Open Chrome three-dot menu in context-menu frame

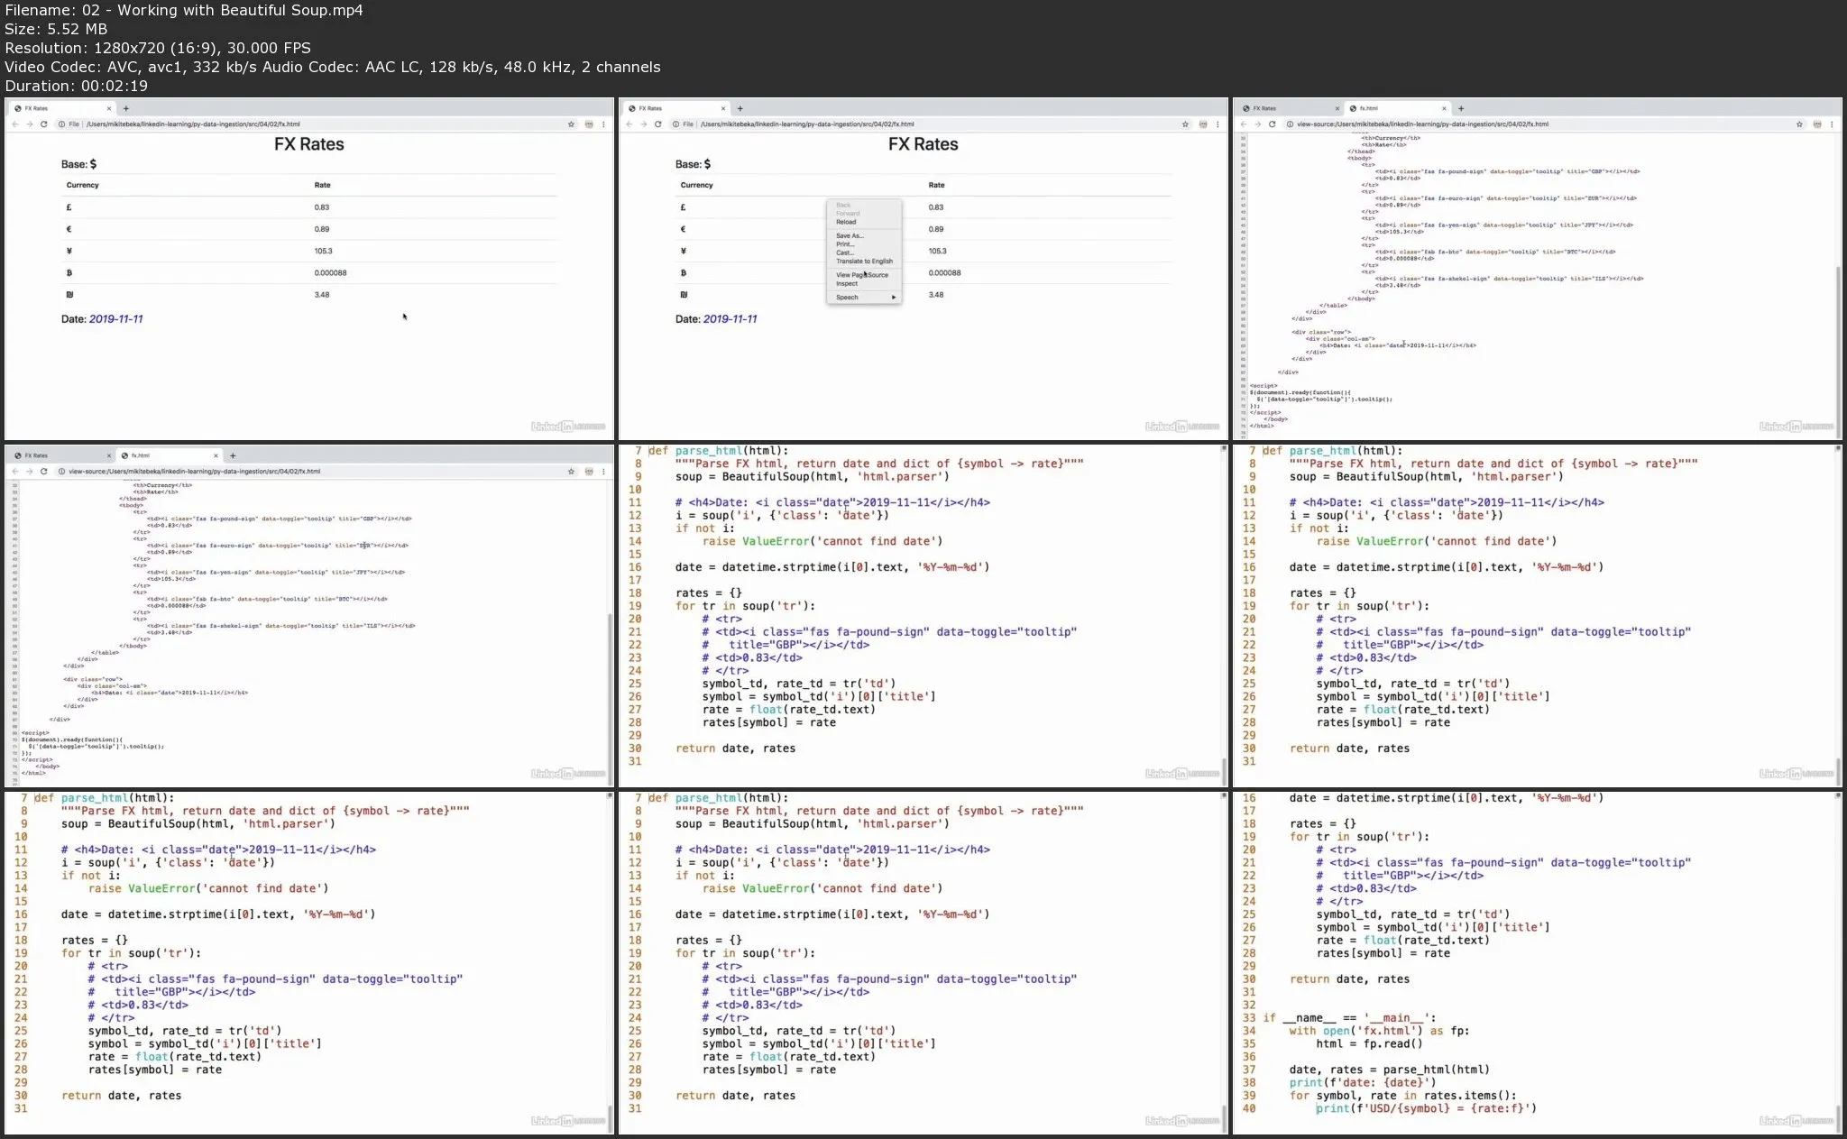pos(1218,124)
